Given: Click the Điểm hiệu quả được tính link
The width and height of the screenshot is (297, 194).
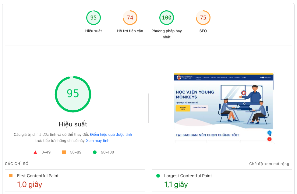Looking at the screenshot, I should [111, 134].
